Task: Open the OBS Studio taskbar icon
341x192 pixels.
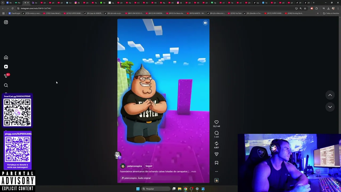Action: pos(191,189)
